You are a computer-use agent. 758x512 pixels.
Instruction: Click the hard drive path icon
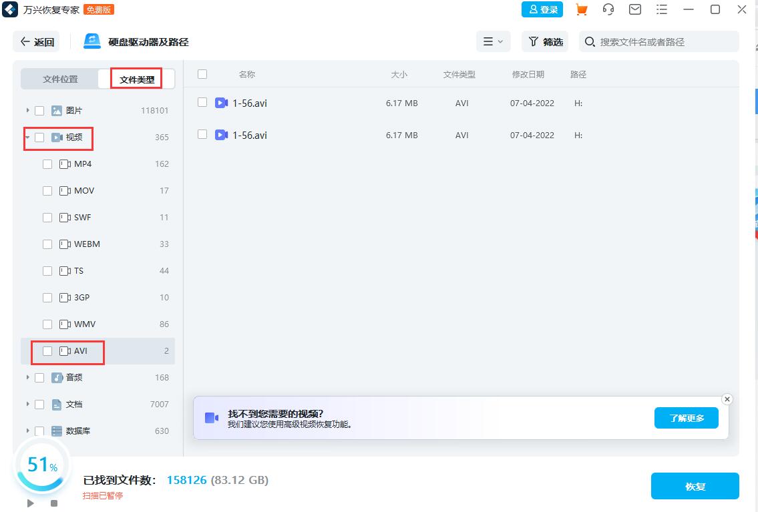pos(92,41)
